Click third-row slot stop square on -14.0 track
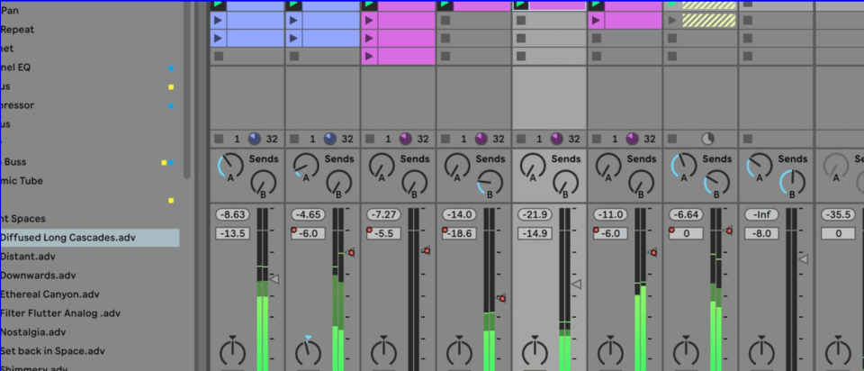 tap(445, 39)
